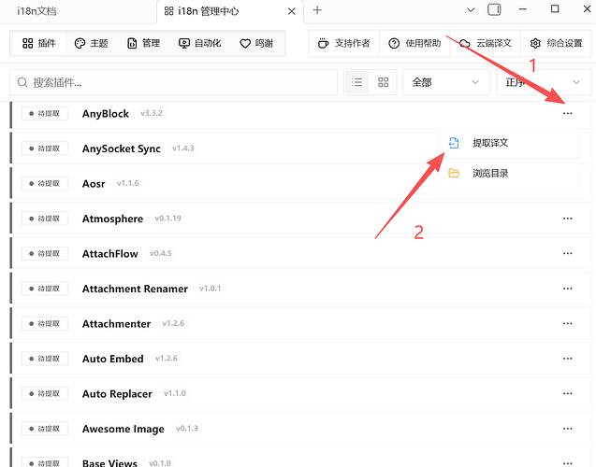596x467 pixels.
Task: Switch to the 插件 tab
Action: [38, 43]
